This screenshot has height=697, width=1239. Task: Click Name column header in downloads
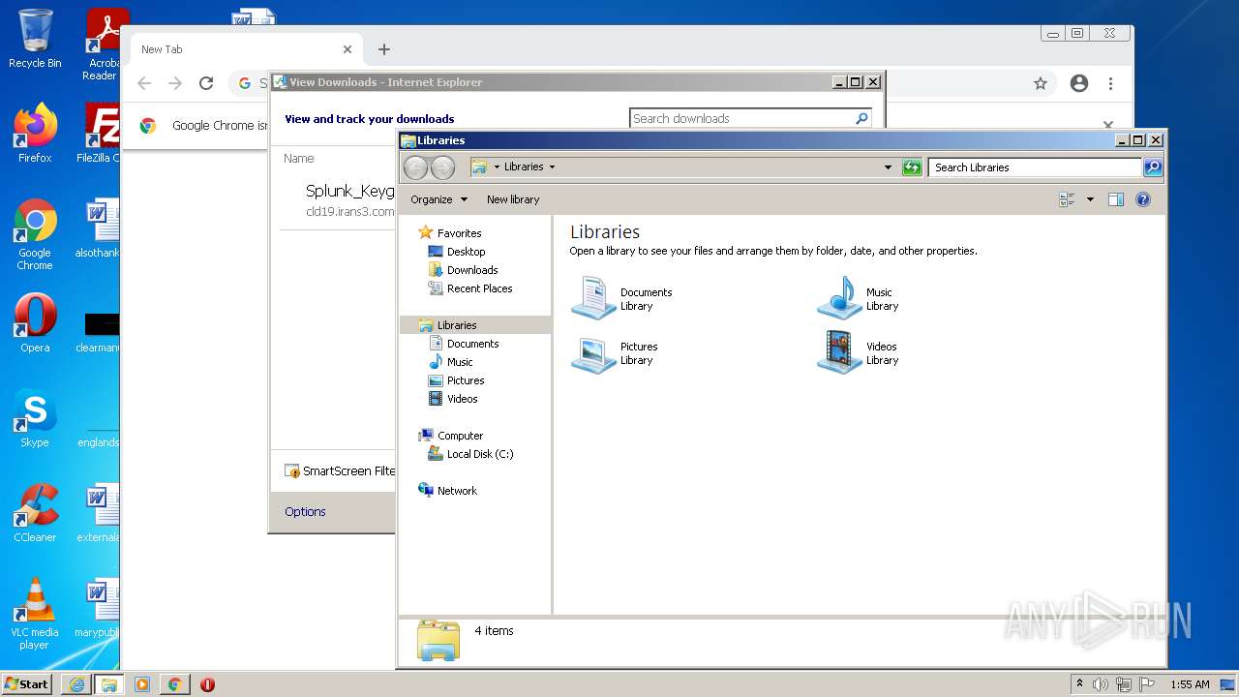299,159
